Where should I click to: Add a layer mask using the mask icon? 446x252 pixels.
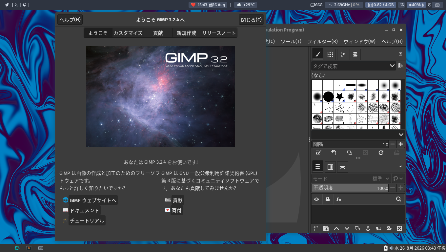click(x=389, y=228)
